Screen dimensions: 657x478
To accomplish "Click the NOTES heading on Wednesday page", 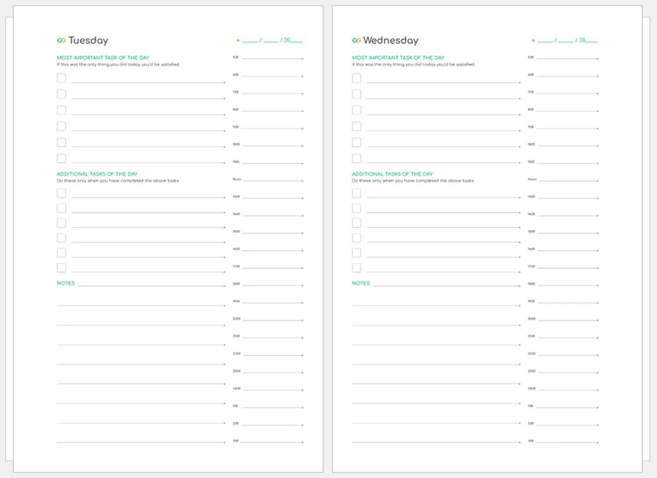I will [361, 283].
